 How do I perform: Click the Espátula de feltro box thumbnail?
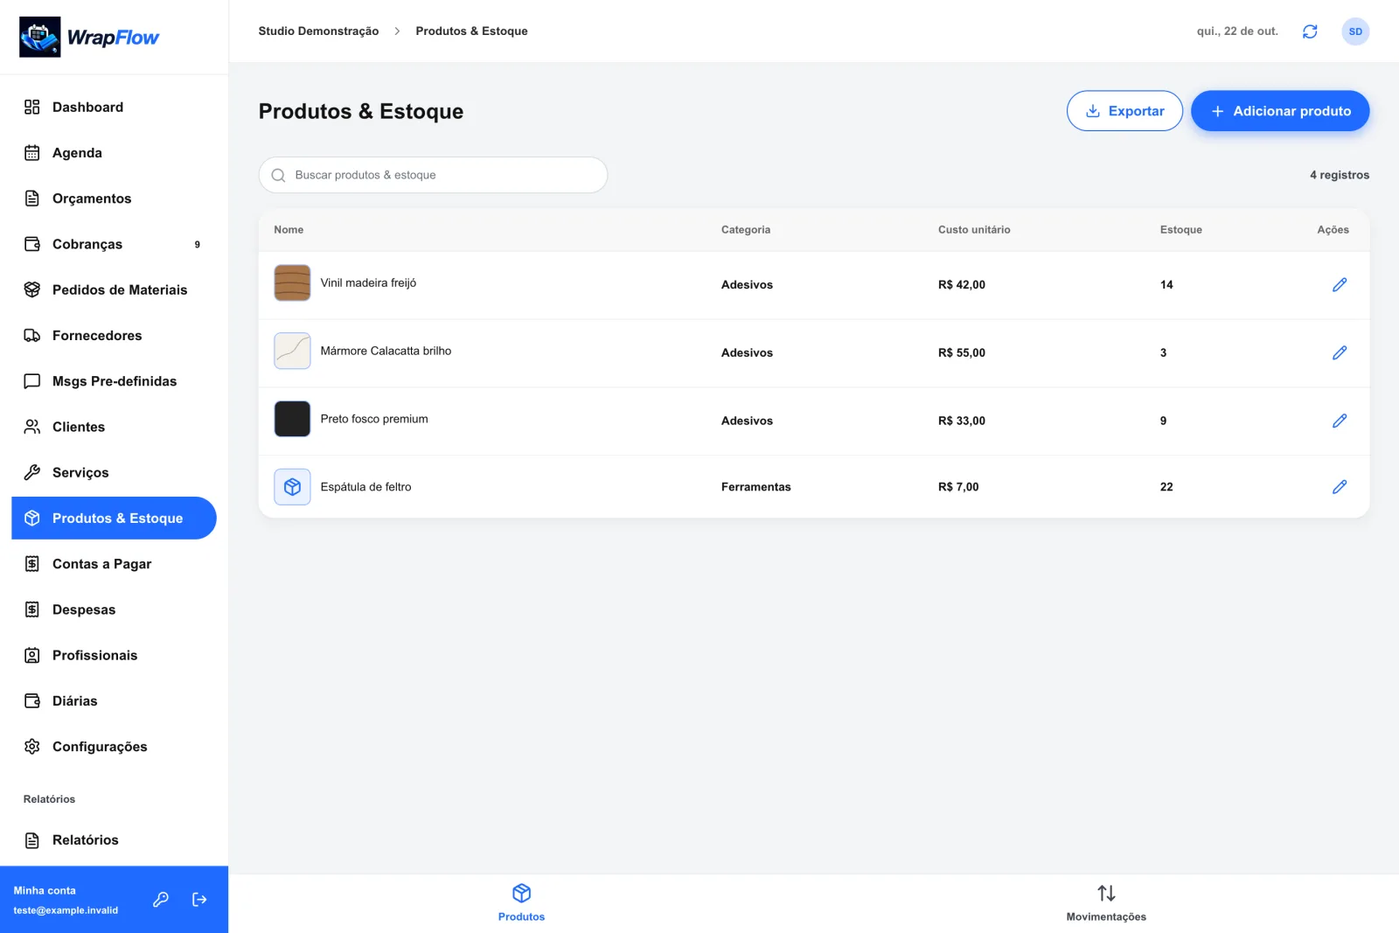click(x=292, y=487)
